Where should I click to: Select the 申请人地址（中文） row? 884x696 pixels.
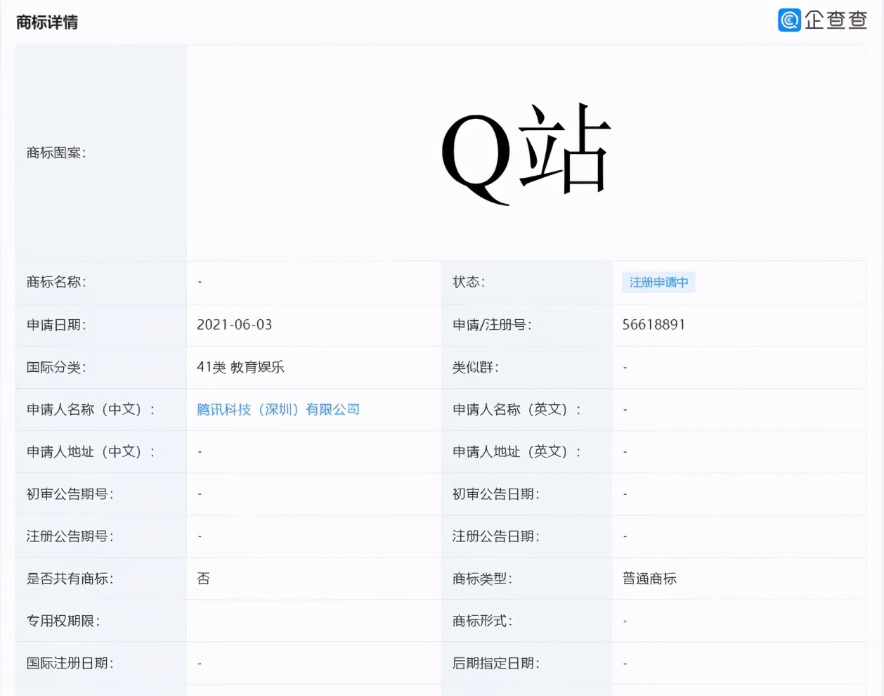coord(91,451)
